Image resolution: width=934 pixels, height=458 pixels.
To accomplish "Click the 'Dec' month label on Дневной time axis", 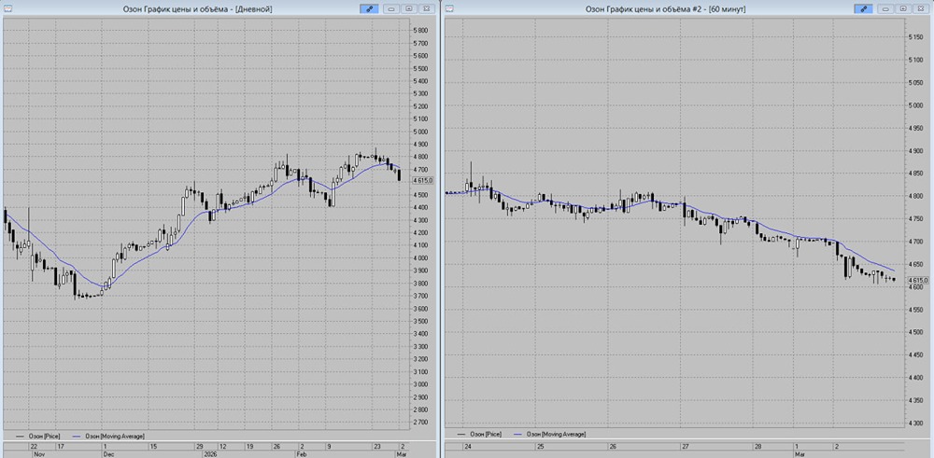I will point(107,453).
